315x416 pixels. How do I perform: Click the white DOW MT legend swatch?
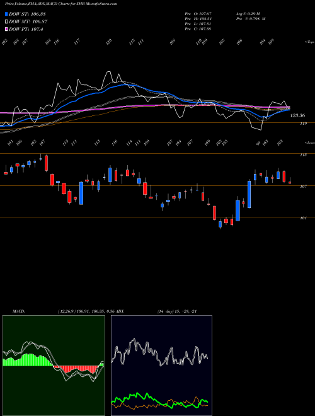6,22
